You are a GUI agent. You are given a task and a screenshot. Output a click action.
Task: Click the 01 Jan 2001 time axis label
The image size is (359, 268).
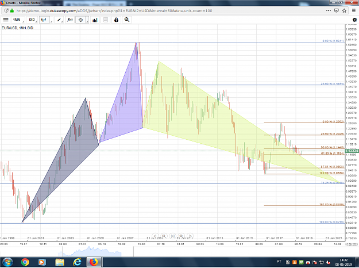[36, 238]
